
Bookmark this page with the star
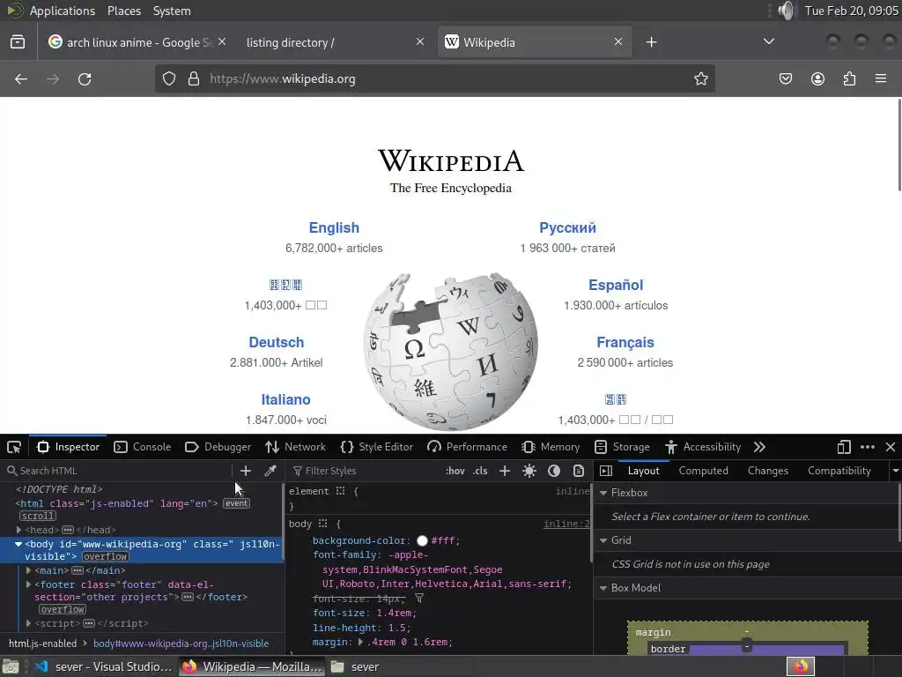tap(700, 78)
